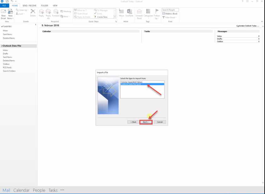The width and height of the screenshot is (265, 194).
Task: Open the Outbox folder in folder pane
Action: (6, 64)
